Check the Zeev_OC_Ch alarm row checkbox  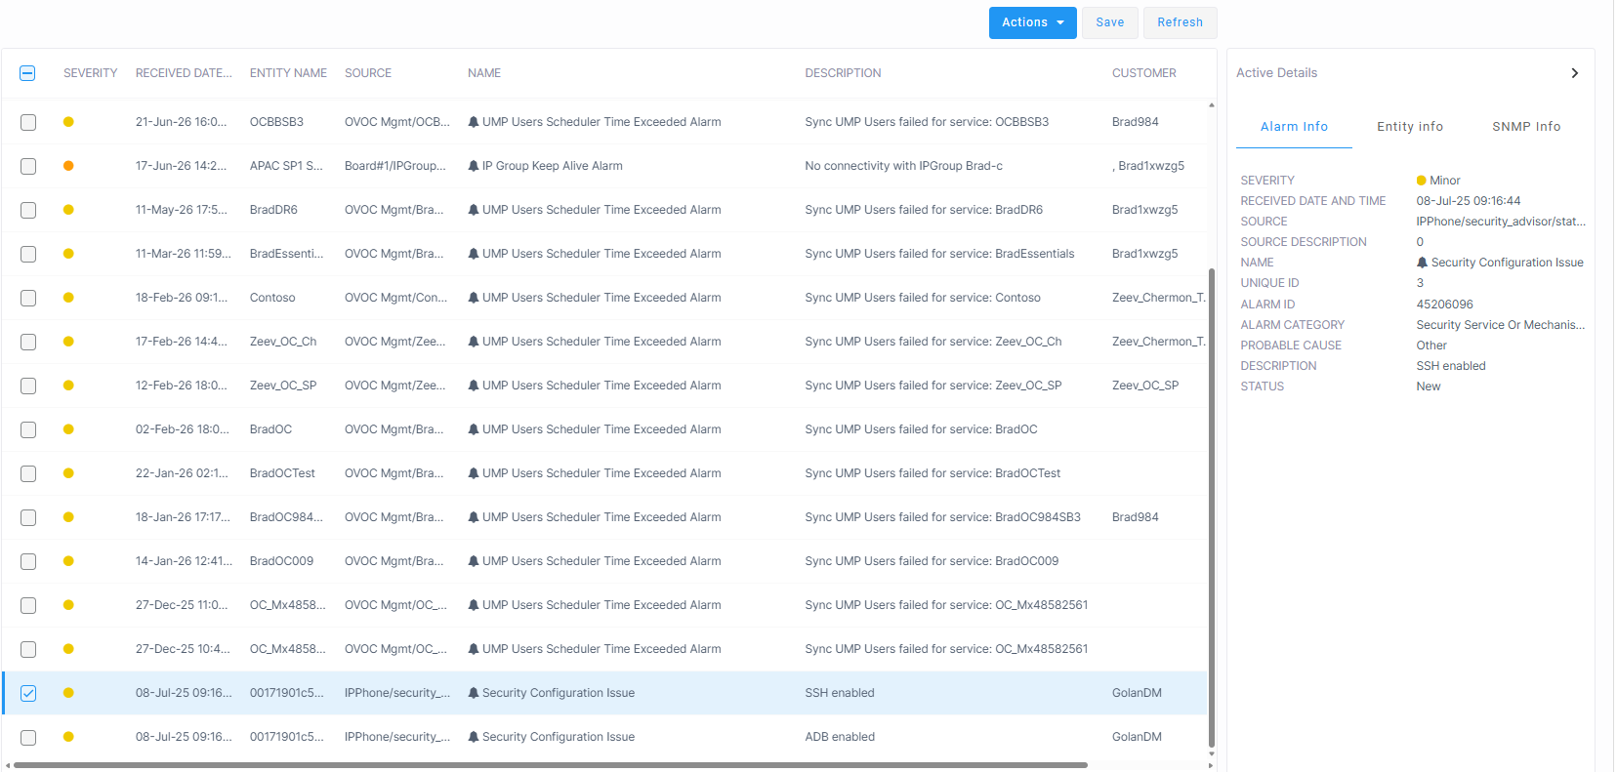[28, 342]
